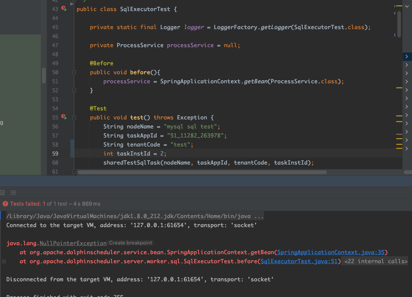Click the class name SqlExecutorTest on line 43
The width and height of the screenshot is (412, 297).
(145, 9)
